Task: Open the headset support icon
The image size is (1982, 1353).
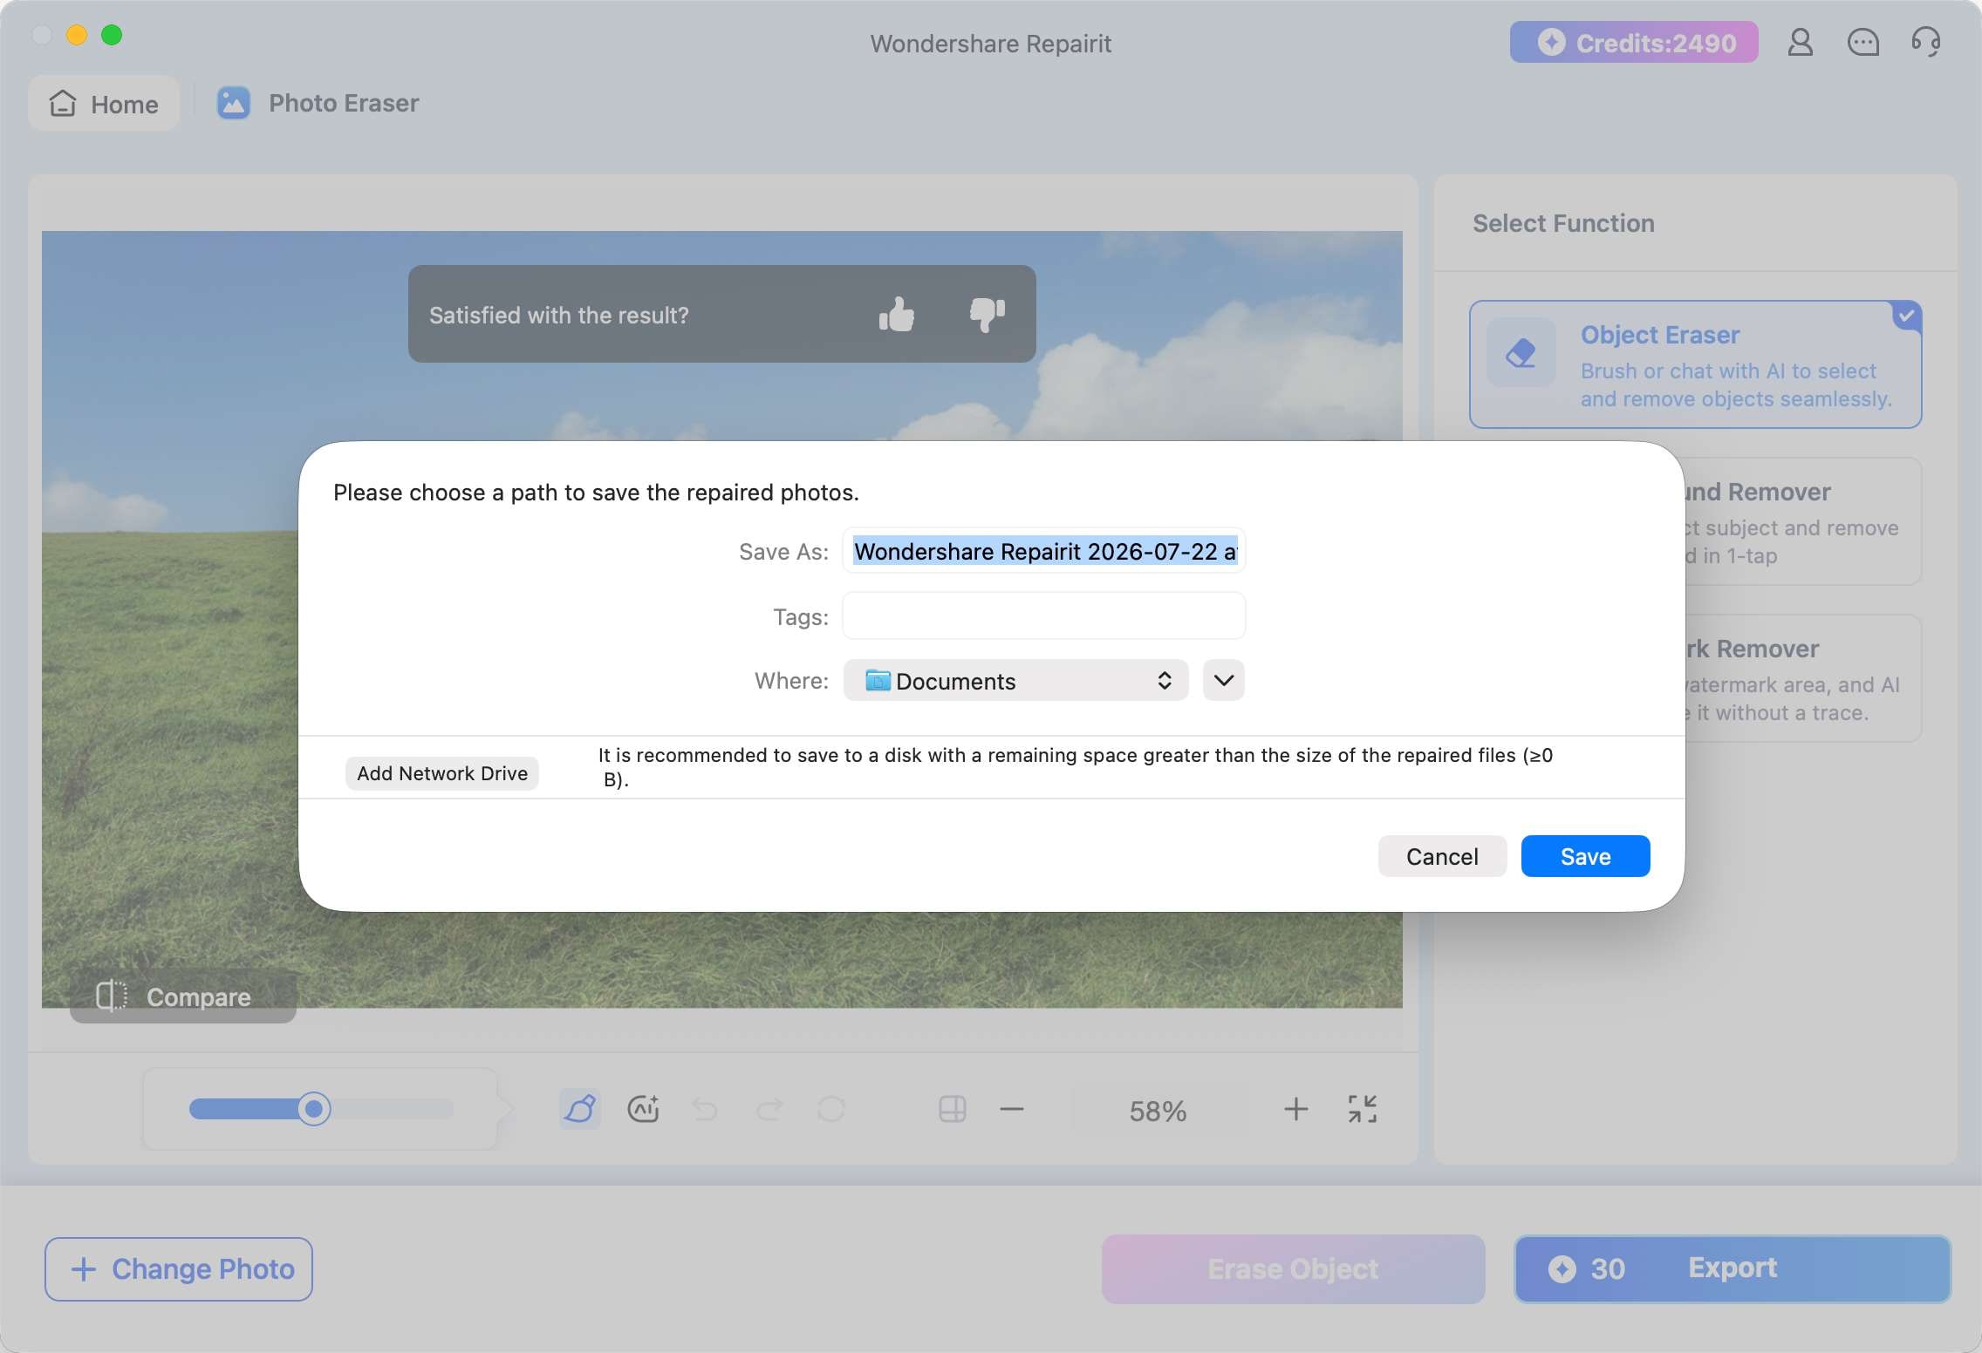Action: coord(1925,42)
